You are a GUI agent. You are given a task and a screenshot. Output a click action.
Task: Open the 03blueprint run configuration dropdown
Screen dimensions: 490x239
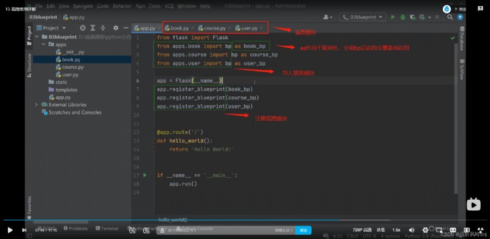pyautogui.click(x=363, y=17)
